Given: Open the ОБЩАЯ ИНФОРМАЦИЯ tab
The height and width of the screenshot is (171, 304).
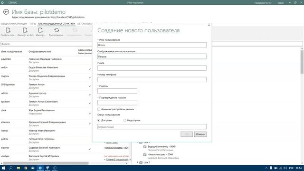Looking at the screenshot, I should (14, 24).
